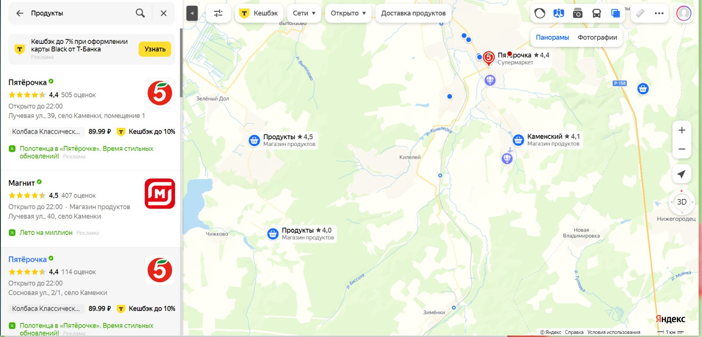
Task: Zoom in the map with plus
Action: click(682, 130)
